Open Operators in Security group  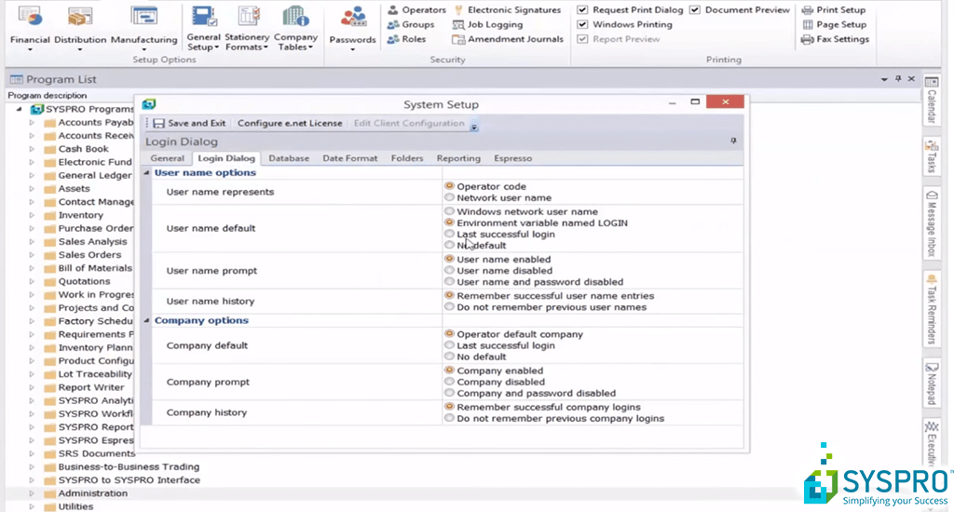tap(416, 9)
